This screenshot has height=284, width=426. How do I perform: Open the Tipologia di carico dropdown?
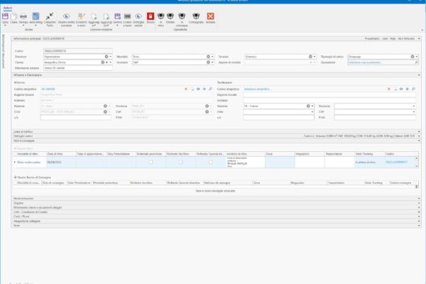[x=417, y=57]
